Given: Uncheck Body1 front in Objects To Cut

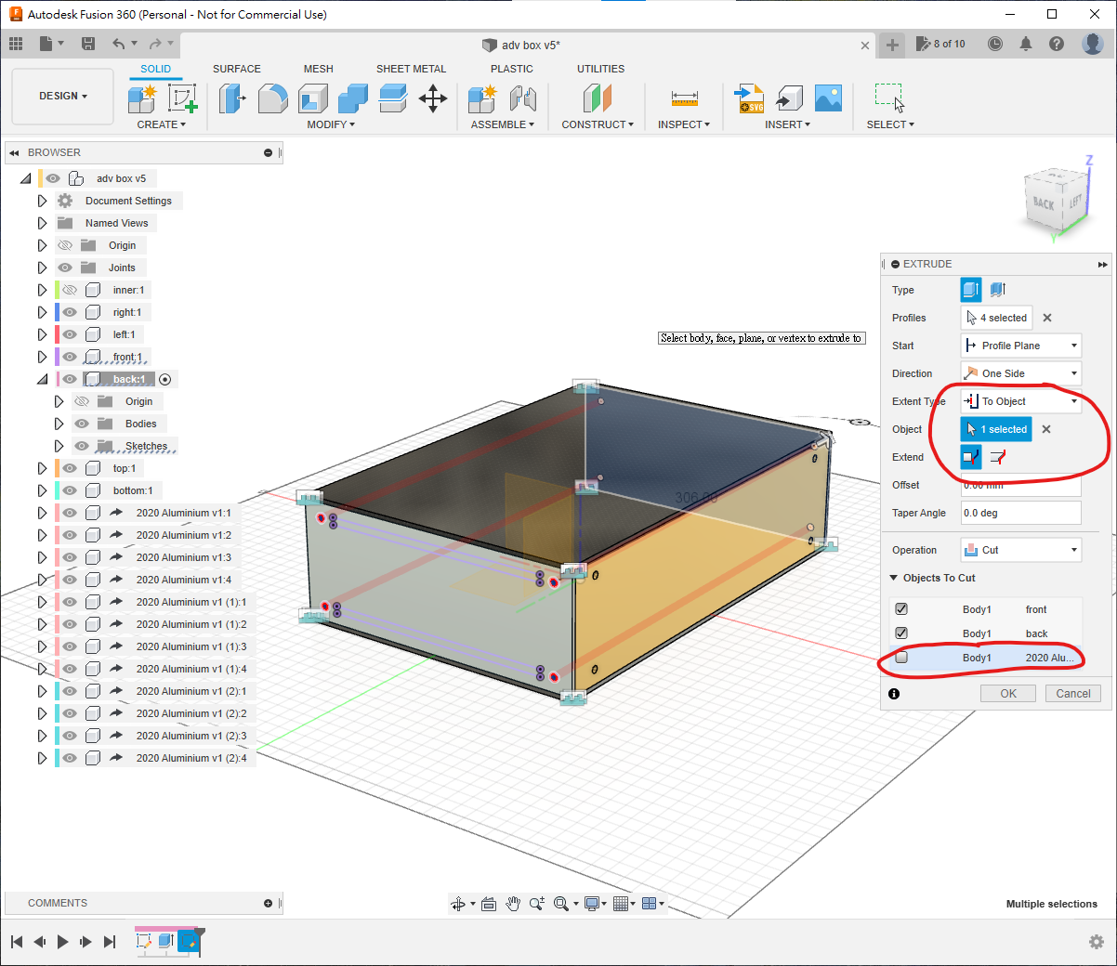Looking at the screenshot, I should pos(901,609).
